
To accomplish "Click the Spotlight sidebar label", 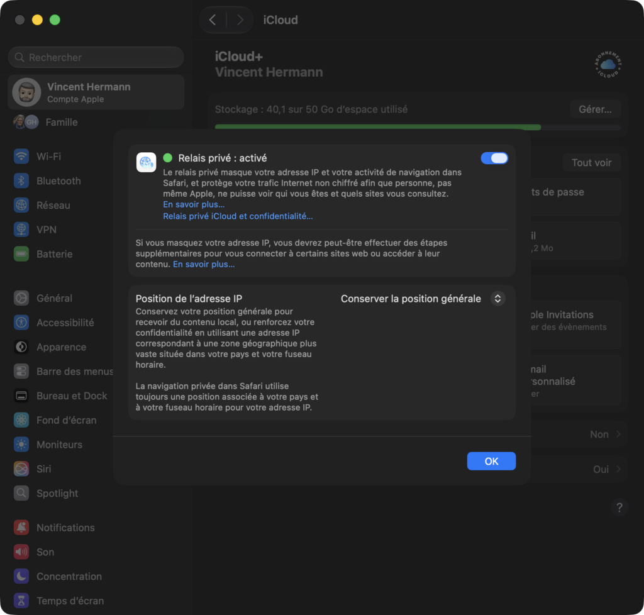I will coord(57,493).
